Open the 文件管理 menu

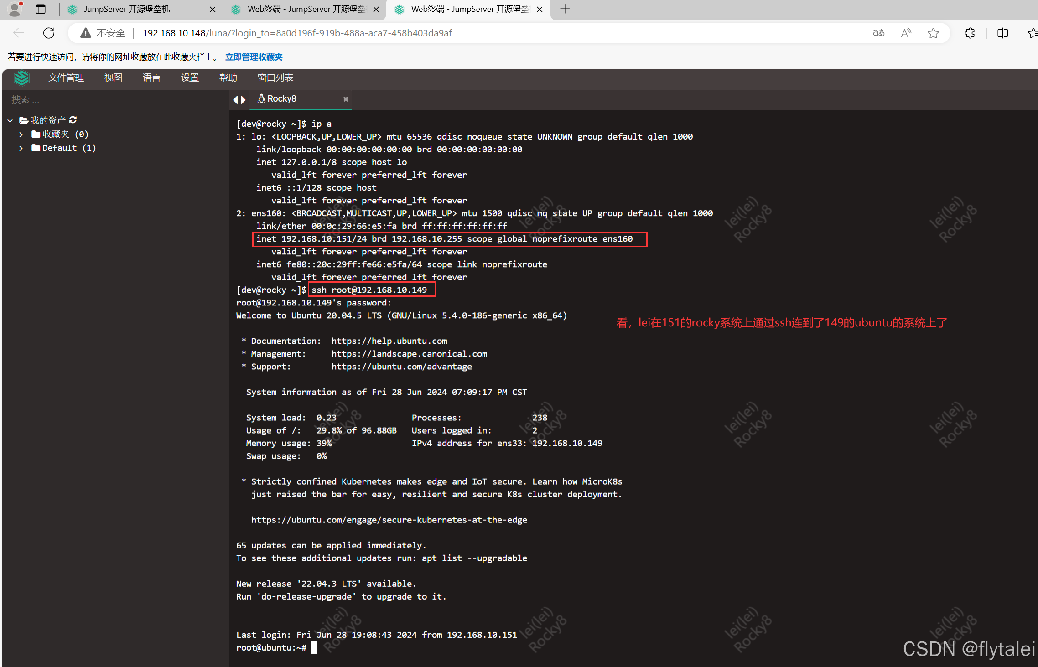click(66, 78)
